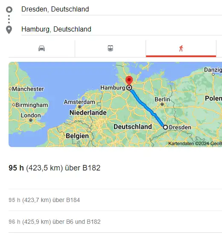Edit the Dresden, Deutschland start field

pyautogui.click(x=122, y=9)
